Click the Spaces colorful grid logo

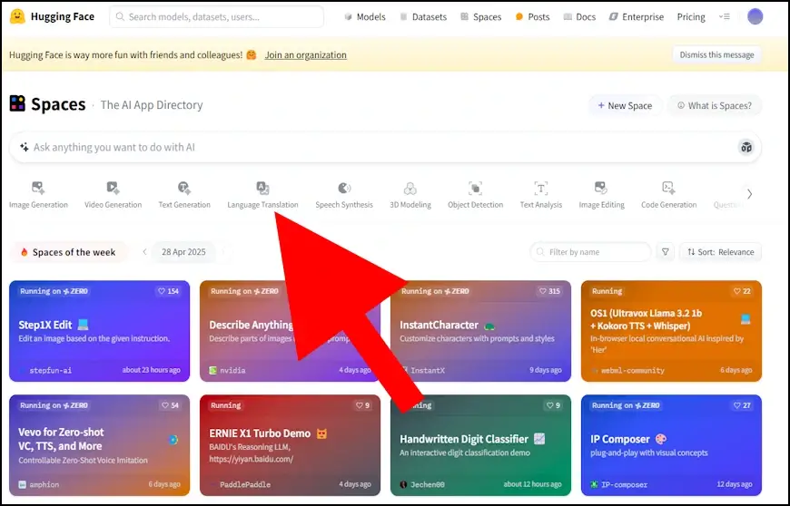[17, 103]
